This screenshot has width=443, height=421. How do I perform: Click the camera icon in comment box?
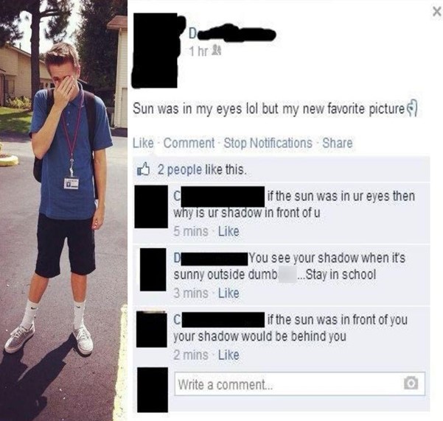tap(411, 383)
